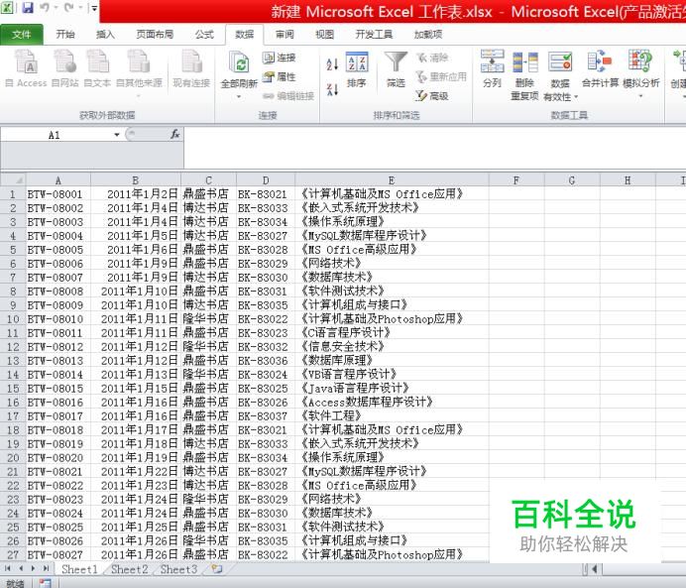Click the Sort A to Z ascending icon
Viewport: 686px width, 588px height.
click(x=332, y=64)
